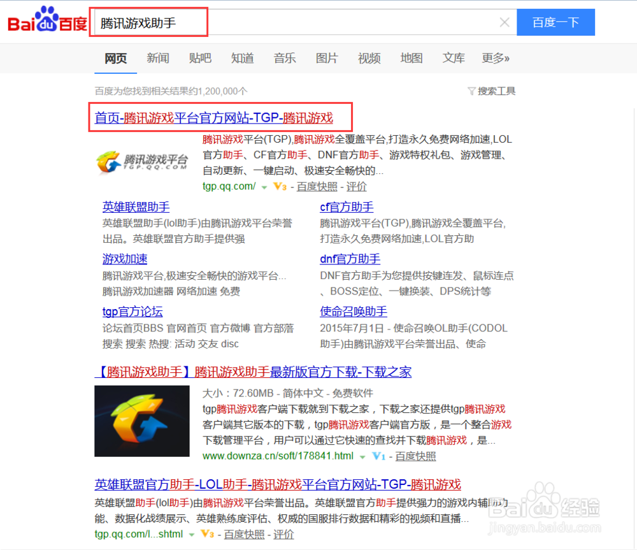This screenshot has height=550, width=637.
Task: Click 评价 for the tgp.qq.com/ result
Action: (356, 187)
